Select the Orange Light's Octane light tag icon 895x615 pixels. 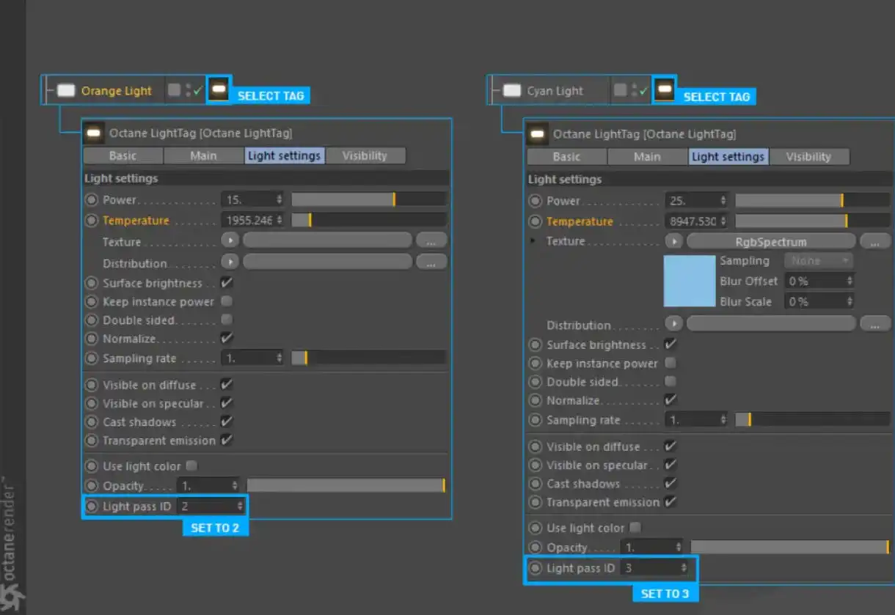219,89
